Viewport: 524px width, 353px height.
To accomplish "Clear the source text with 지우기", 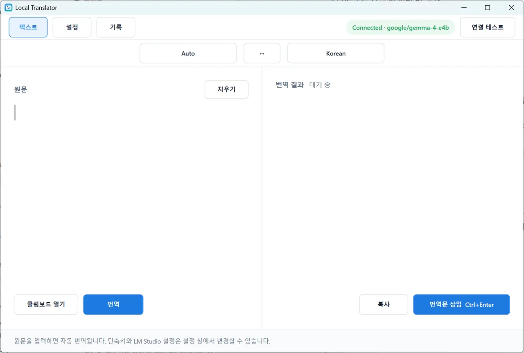I will (226, 89).
